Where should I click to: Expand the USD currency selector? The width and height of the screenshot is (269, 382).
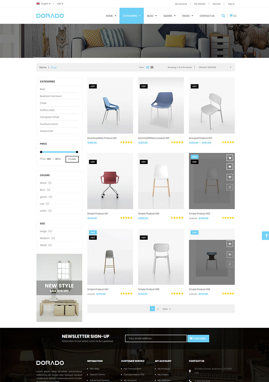[x=60, y=4]
